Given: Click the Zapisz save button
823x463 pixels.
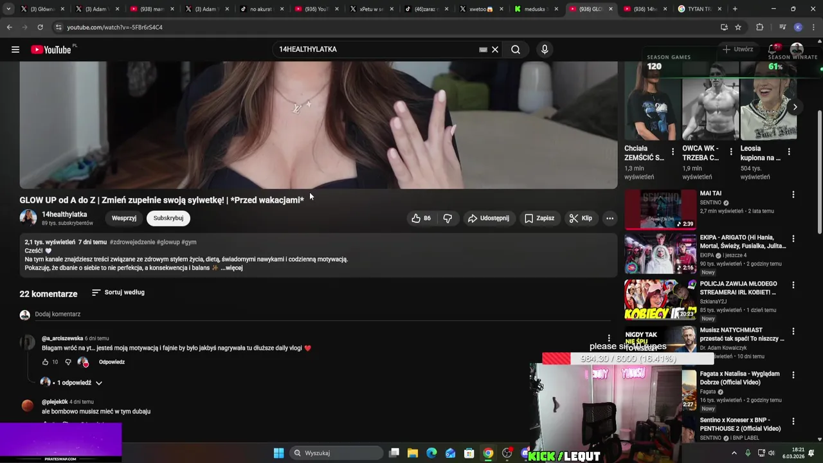Looking at the screenshot, I should pyautogui.click(x=539, y=218).
